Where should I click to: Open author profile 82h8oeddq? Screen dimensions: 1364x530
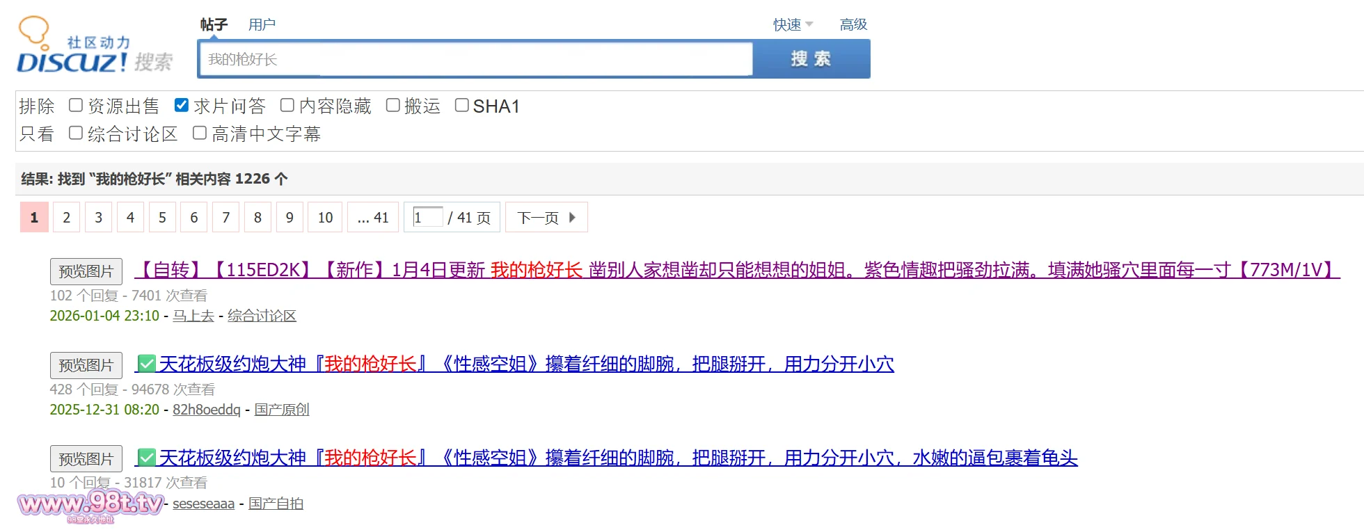206,410
